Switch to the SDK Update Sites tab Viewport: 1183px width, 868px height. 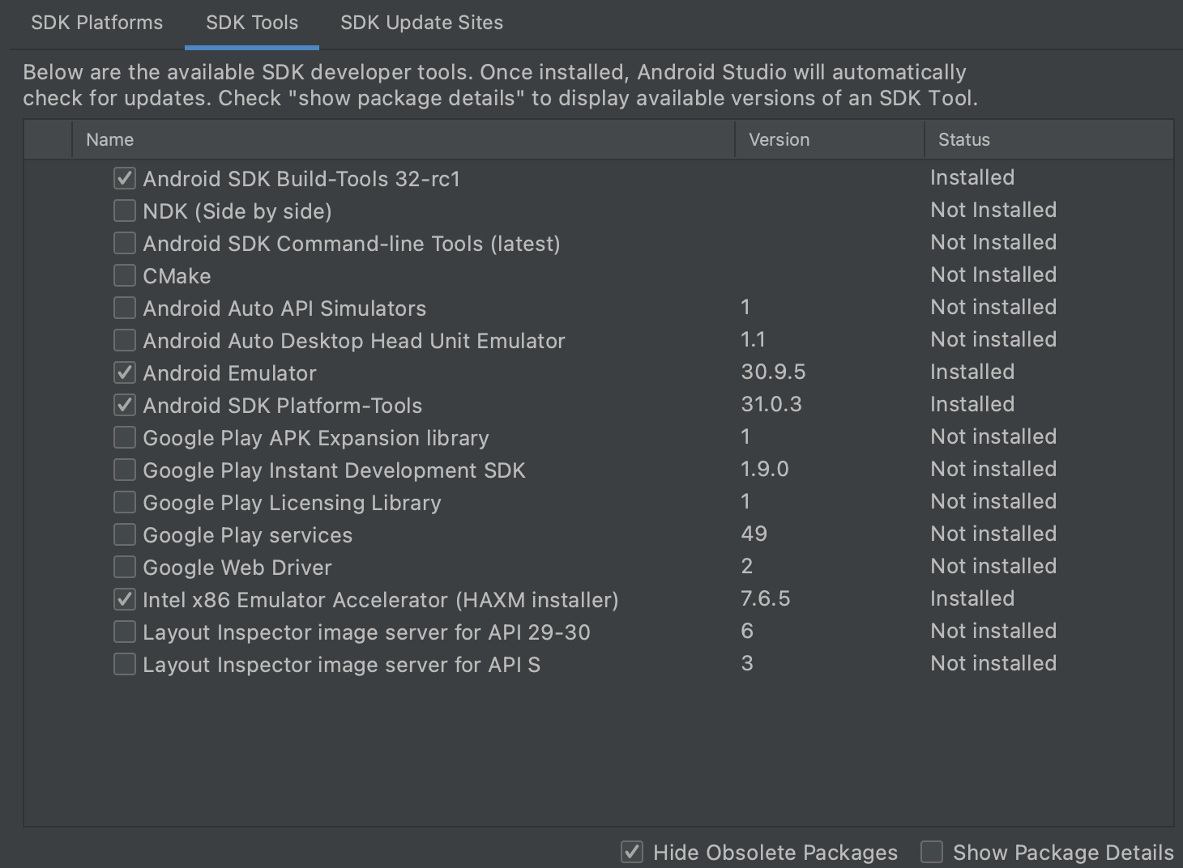pyautogui.click(x=421, y=23)
